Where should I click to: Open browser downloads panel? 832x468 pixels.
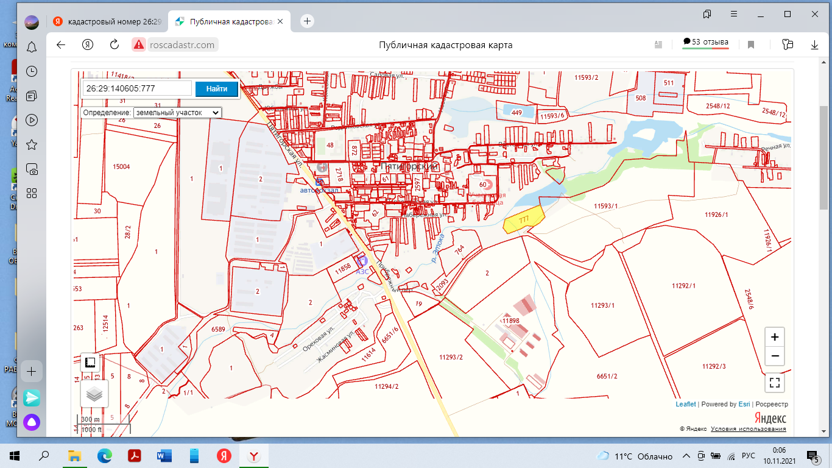pos(814,45)
